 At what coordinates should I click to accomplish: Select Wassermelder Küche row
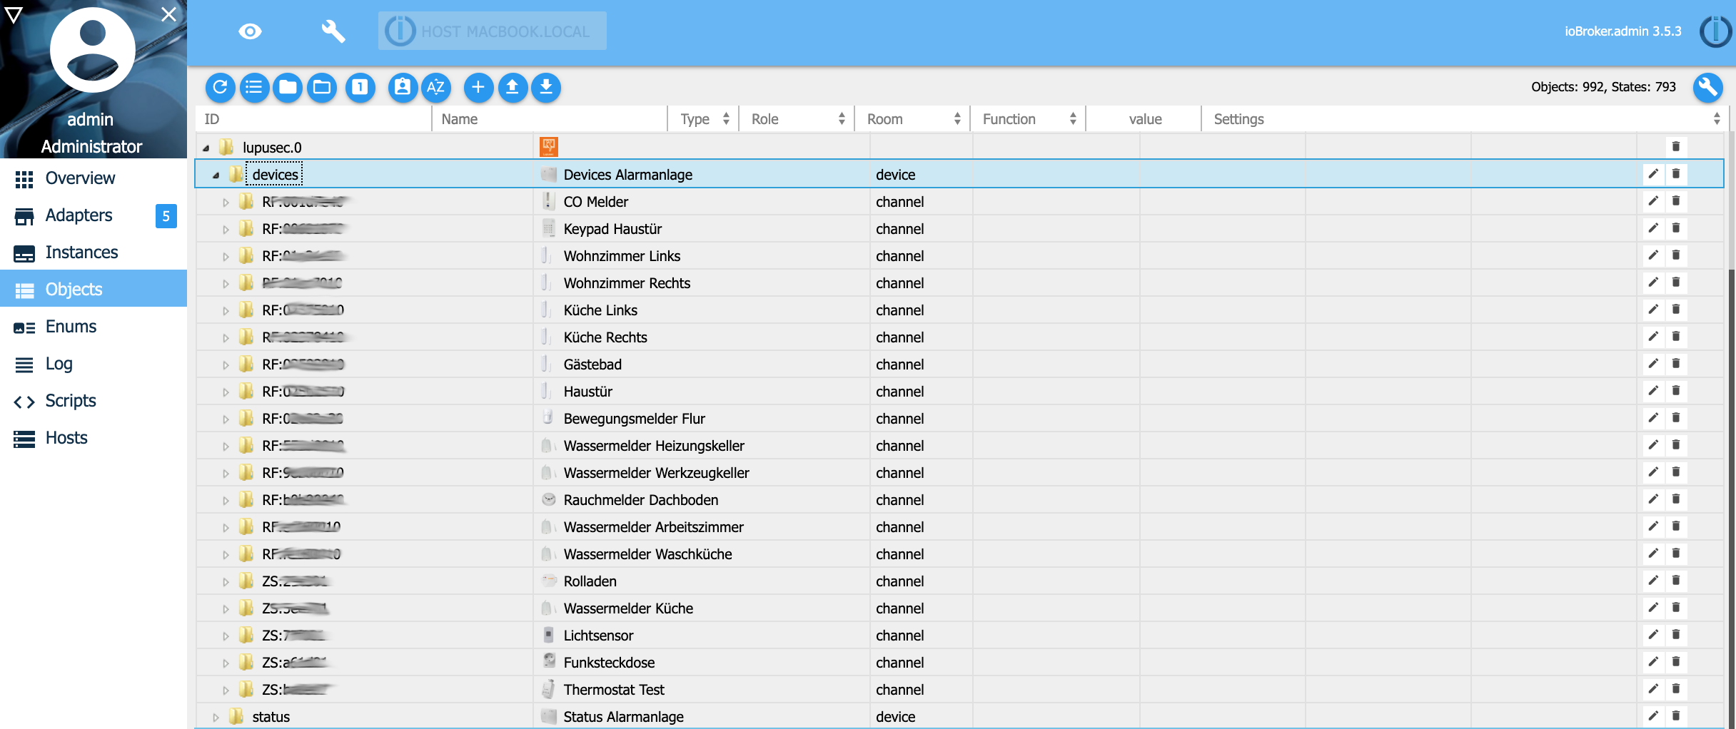tap(959, 608)
